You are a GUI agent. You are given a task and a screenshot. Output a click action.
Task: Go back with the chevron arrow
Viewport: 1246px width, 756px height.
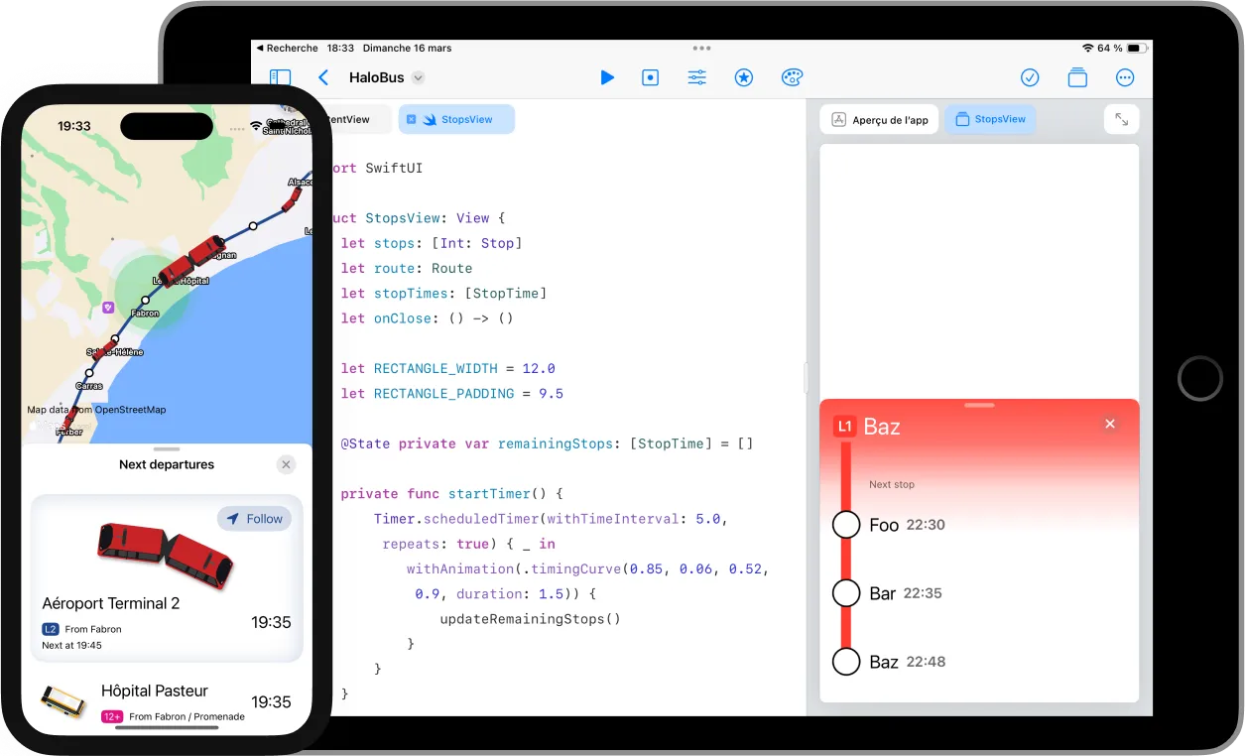point(323,77)
